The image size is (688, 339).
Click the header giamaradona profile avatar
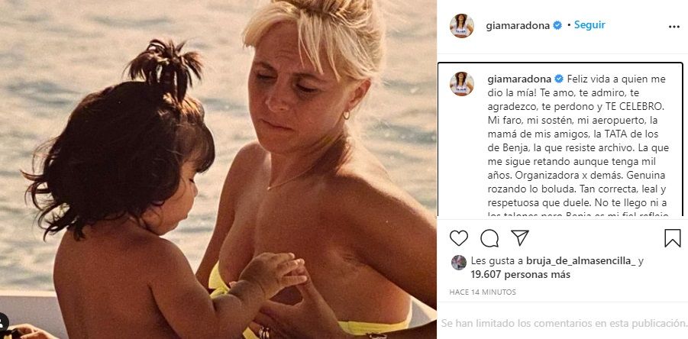(x=461, y=25)
